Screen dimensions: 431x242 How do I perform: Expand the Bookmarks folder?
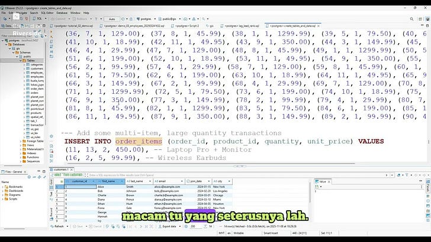2,187
